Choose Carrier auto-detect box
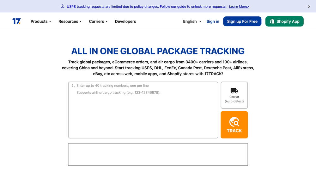The height and width of the screenshot is (178, 316). pos(234,95)
